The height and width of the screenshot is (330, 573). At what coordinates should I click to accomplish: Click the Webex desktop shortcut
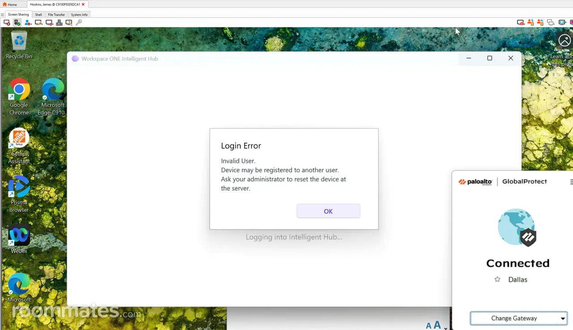tap(19, 239)
